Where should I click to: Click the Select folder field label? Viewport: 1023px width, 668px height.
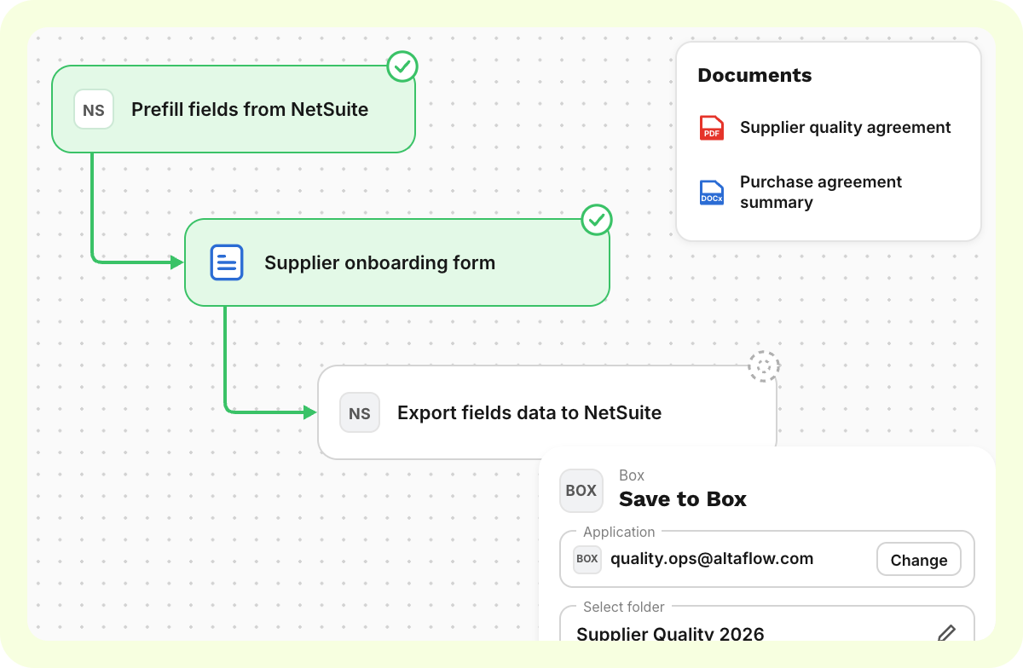(624, 607)
